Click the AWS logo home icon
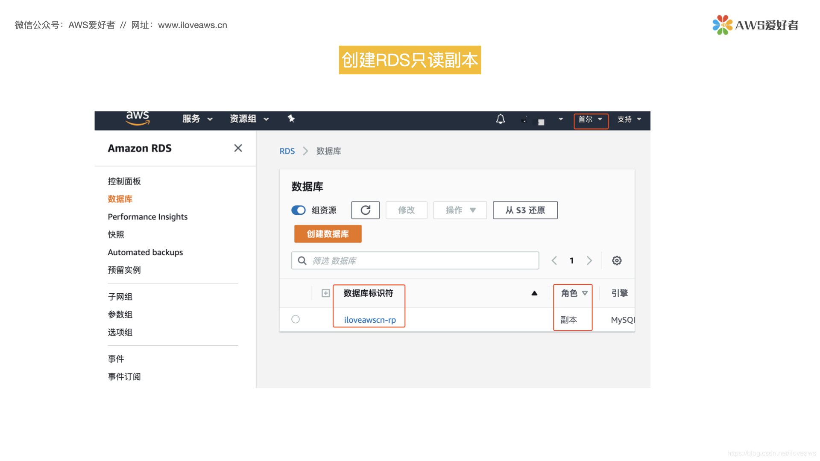Image resolution: width=820 pixels, height=461 pixels. point(138,118)
